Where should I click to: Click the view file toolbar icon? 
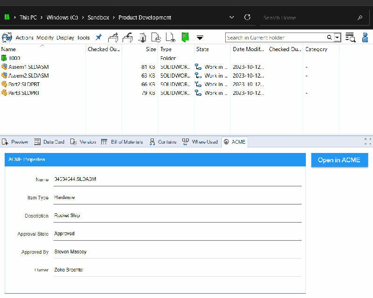click(171, 37)
